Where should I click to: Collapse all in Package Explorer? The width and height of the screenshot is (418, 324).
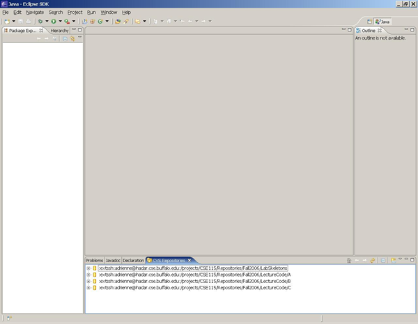coord(65,39)
